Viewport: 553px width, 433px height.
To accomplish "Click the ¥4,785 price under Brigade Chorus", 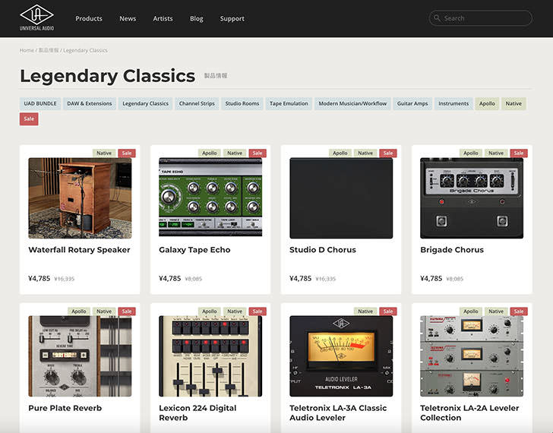I will click(x=431, y=279).
